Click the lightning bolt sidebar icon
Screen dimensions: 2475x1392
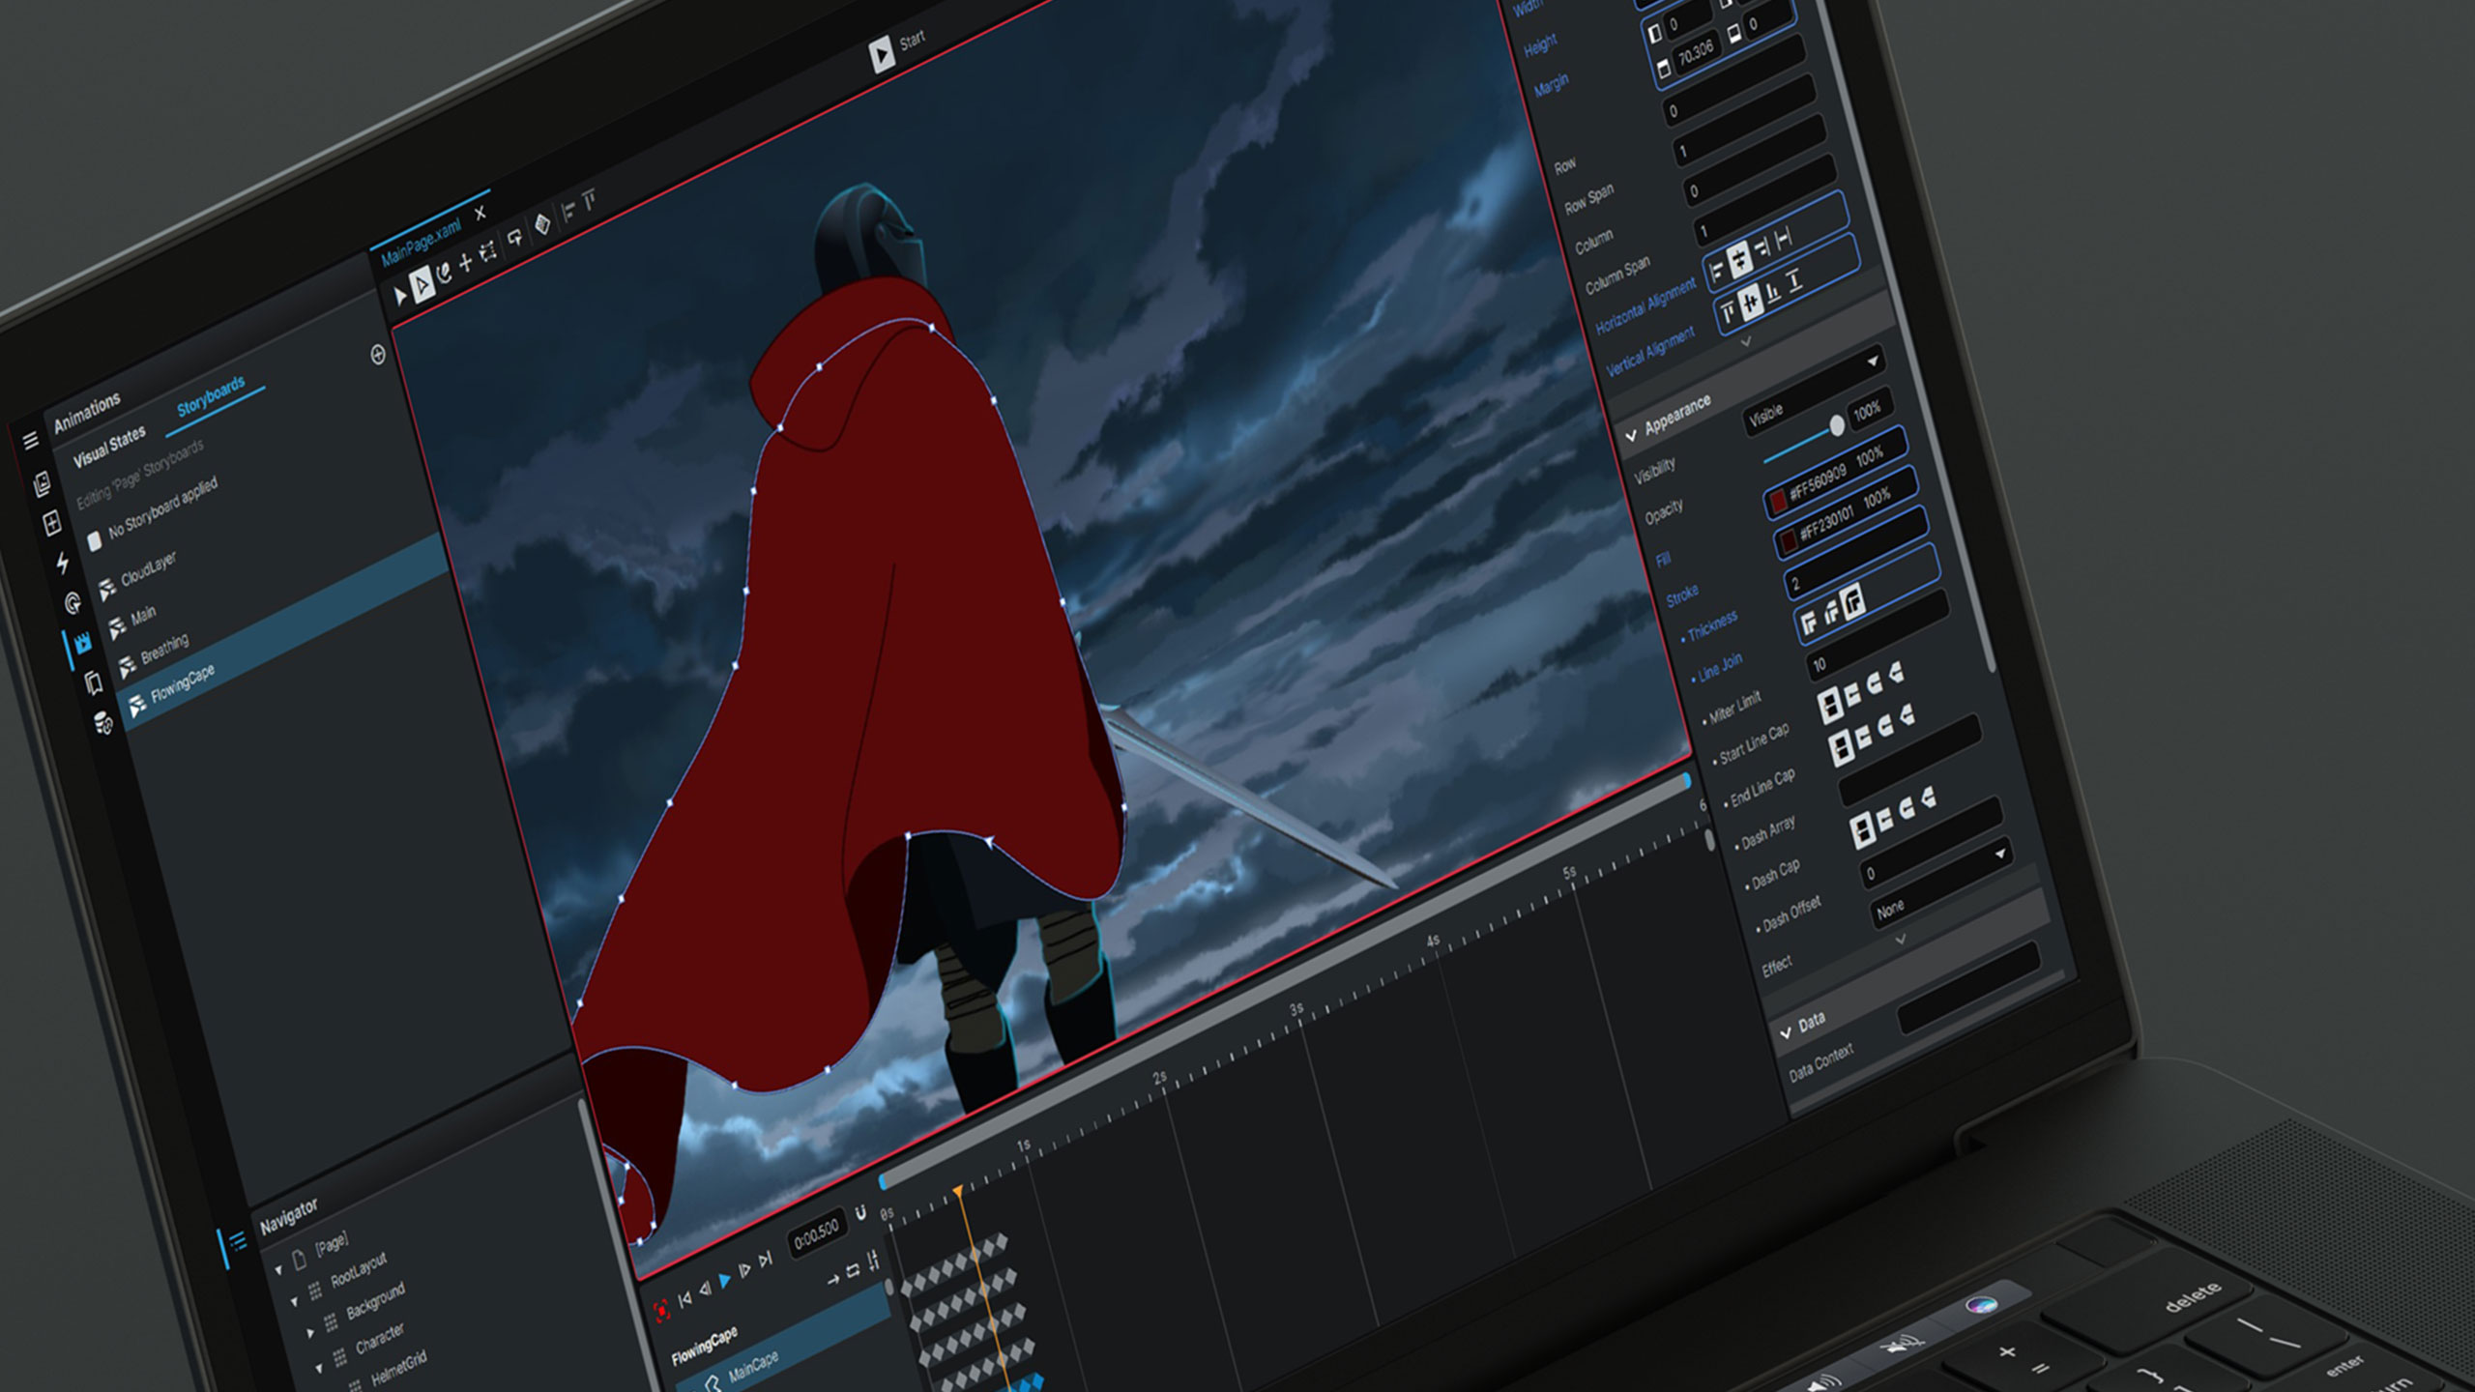point(63,563)
